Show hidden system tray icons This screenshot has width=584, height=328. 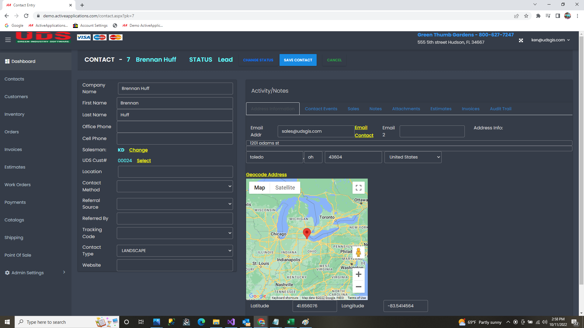click(508, 322)
